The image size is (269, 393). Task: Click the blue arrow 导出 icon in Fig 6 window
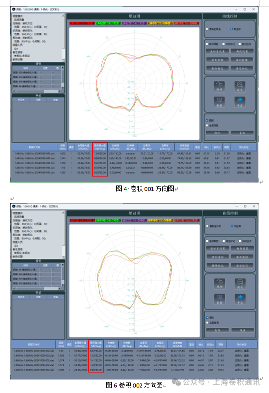click(x=240, y=299)
